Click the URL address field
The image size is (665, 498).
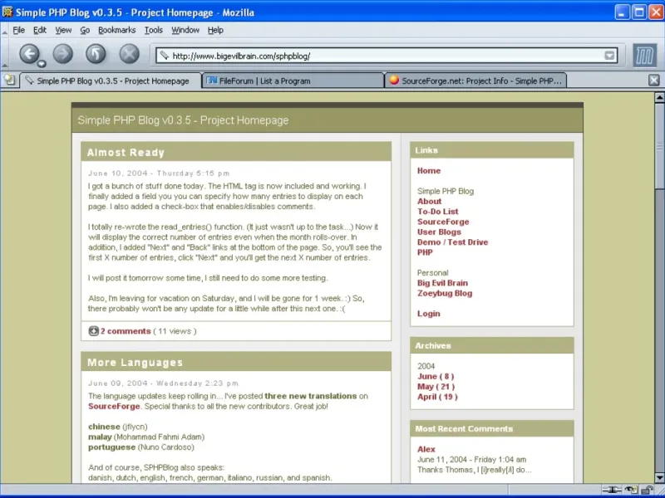tap(386, 56)
